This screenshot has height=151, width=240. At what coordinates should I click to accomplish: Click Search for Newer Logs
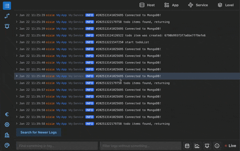click(39, 132)
